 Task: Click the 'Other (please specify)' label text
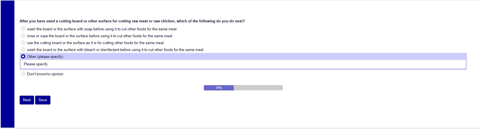point(45,57)
